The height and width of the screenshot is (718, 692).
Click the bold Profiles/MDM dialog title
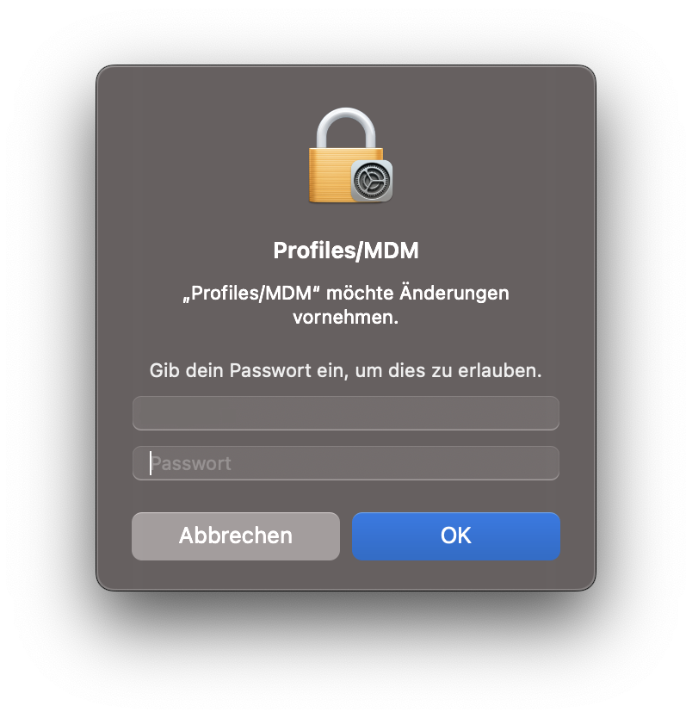click(x=345, y=251)
